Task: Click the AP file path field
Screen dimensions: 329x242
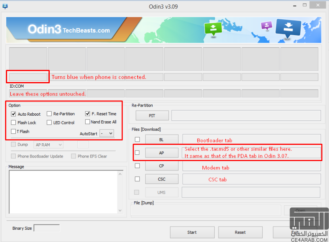Action: pyautogui.click(x=252, y=153)
